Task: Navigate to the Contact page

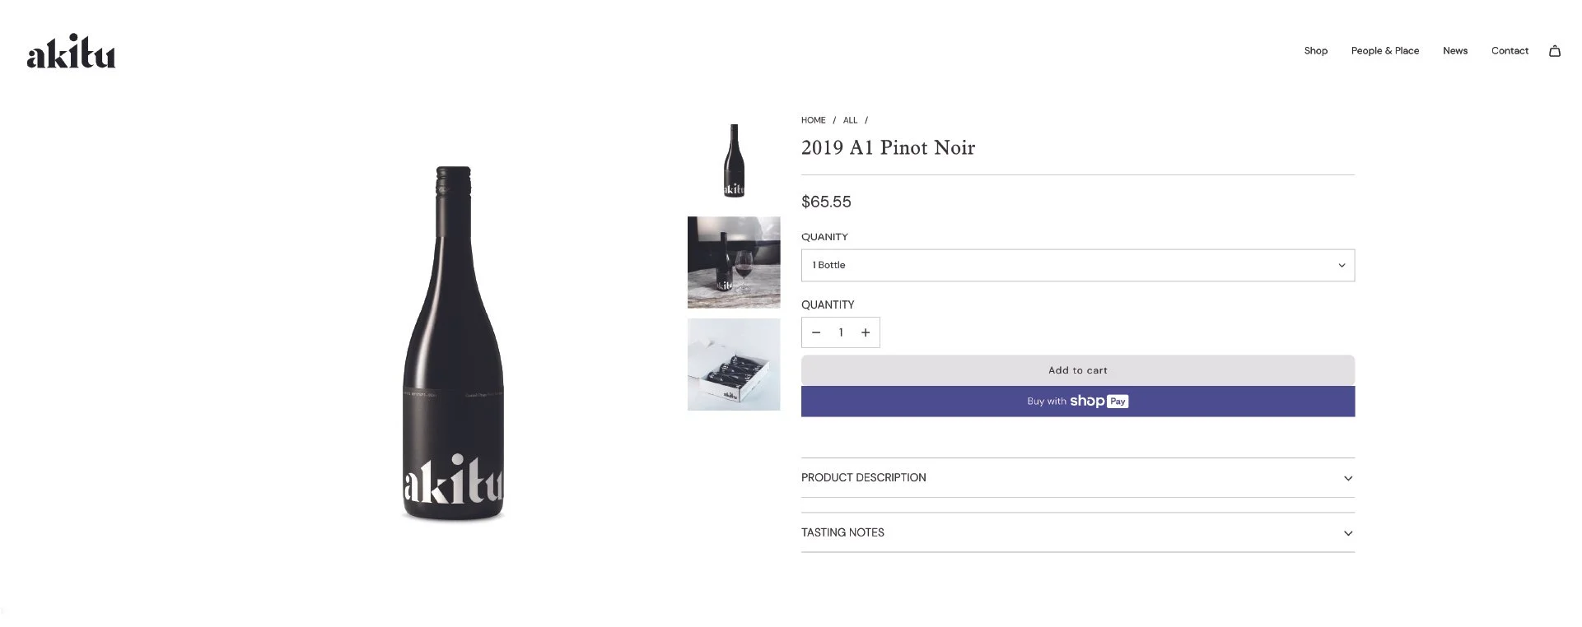Action: (1510, 51)
